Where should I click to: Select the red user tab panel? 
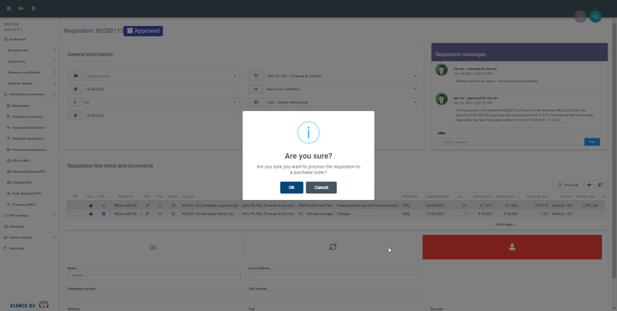[511, 247]
